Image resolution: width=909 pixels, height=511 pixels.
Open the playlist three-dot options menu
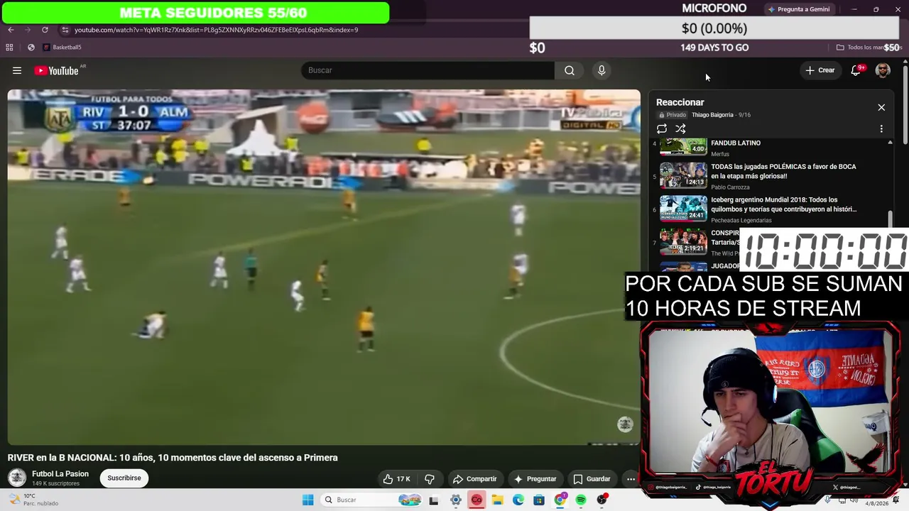click(x=881, y=129)
